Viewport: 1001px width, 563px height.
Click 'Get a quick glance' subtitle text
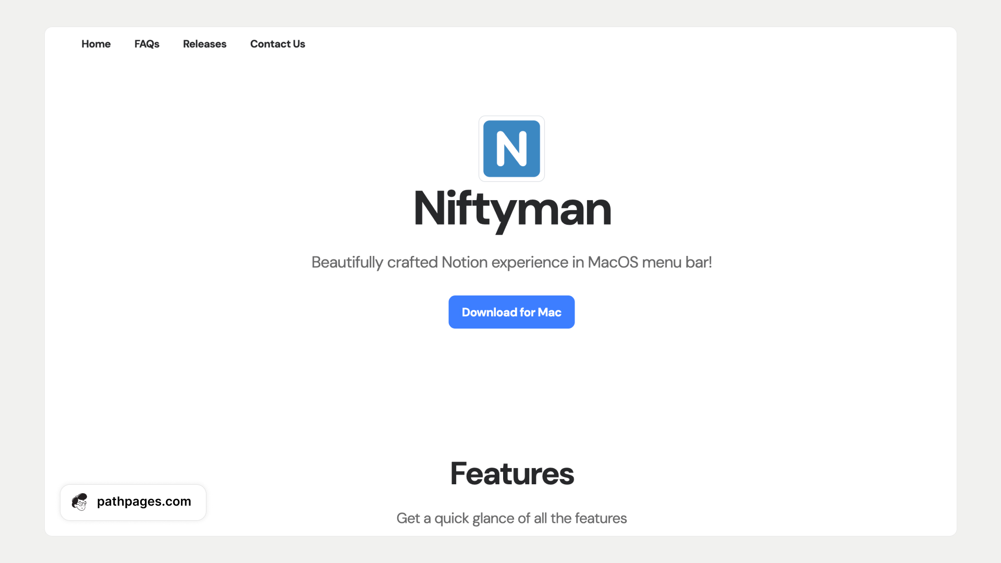coord(511,518)
